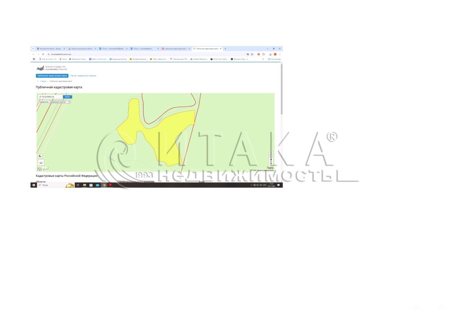Open Chrome from the taskbar

(x=104, y=185)
